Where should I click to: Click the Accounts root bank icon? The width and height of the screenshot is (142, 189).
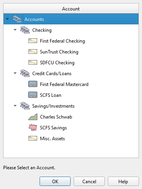point(17,19)
